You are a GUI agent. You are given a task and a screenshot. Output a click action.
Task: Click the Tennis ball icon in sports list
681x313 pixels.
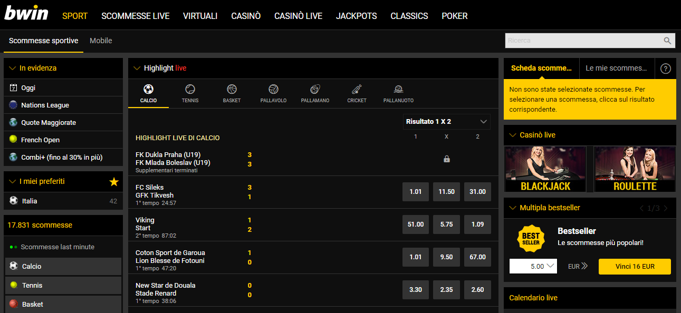[x=13, y=285]
